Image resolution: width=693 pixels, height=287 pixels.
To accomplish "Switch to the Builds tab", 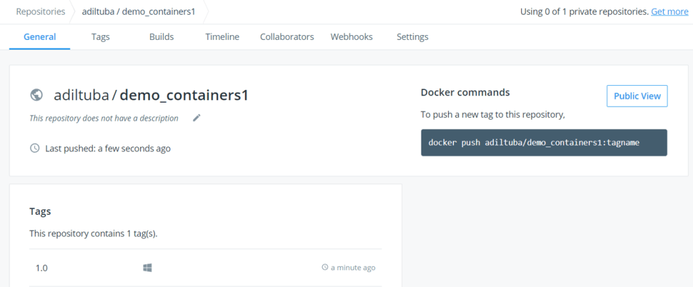I will pos(161,36).
